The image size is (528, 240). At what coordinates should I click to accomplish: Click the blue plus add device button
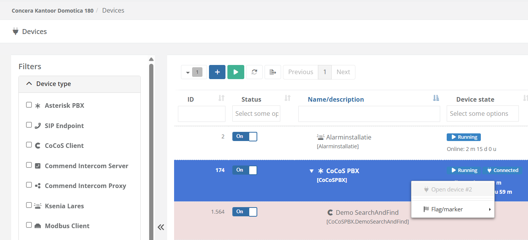pyautogui.click(x=217, y=72)
